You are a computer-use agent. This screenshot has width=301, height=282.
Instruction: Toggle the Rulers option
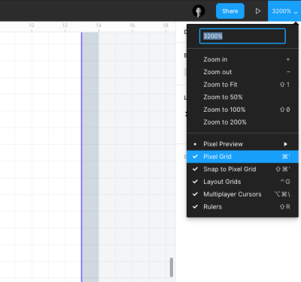point(242,207)
